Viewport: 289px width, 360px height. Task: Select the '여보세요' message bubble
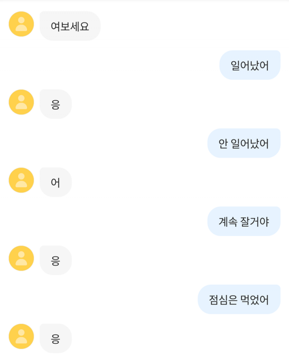[x=70, y=26]
